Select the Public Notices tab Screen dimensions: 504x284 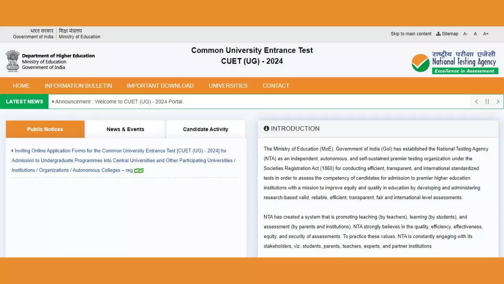click(45, 129)
